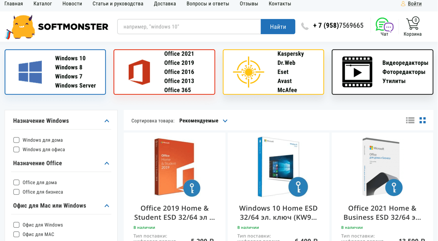The width and height of the screenshot is (438, 241).
Task: Click the key badge on Windows 10 Home product
Action: [298, 187]
